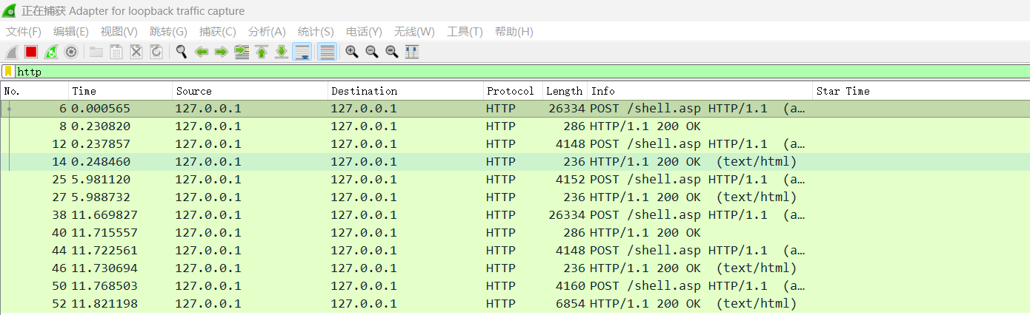
Task: Open the 捕获(C) menu
Action: [217, 32]
